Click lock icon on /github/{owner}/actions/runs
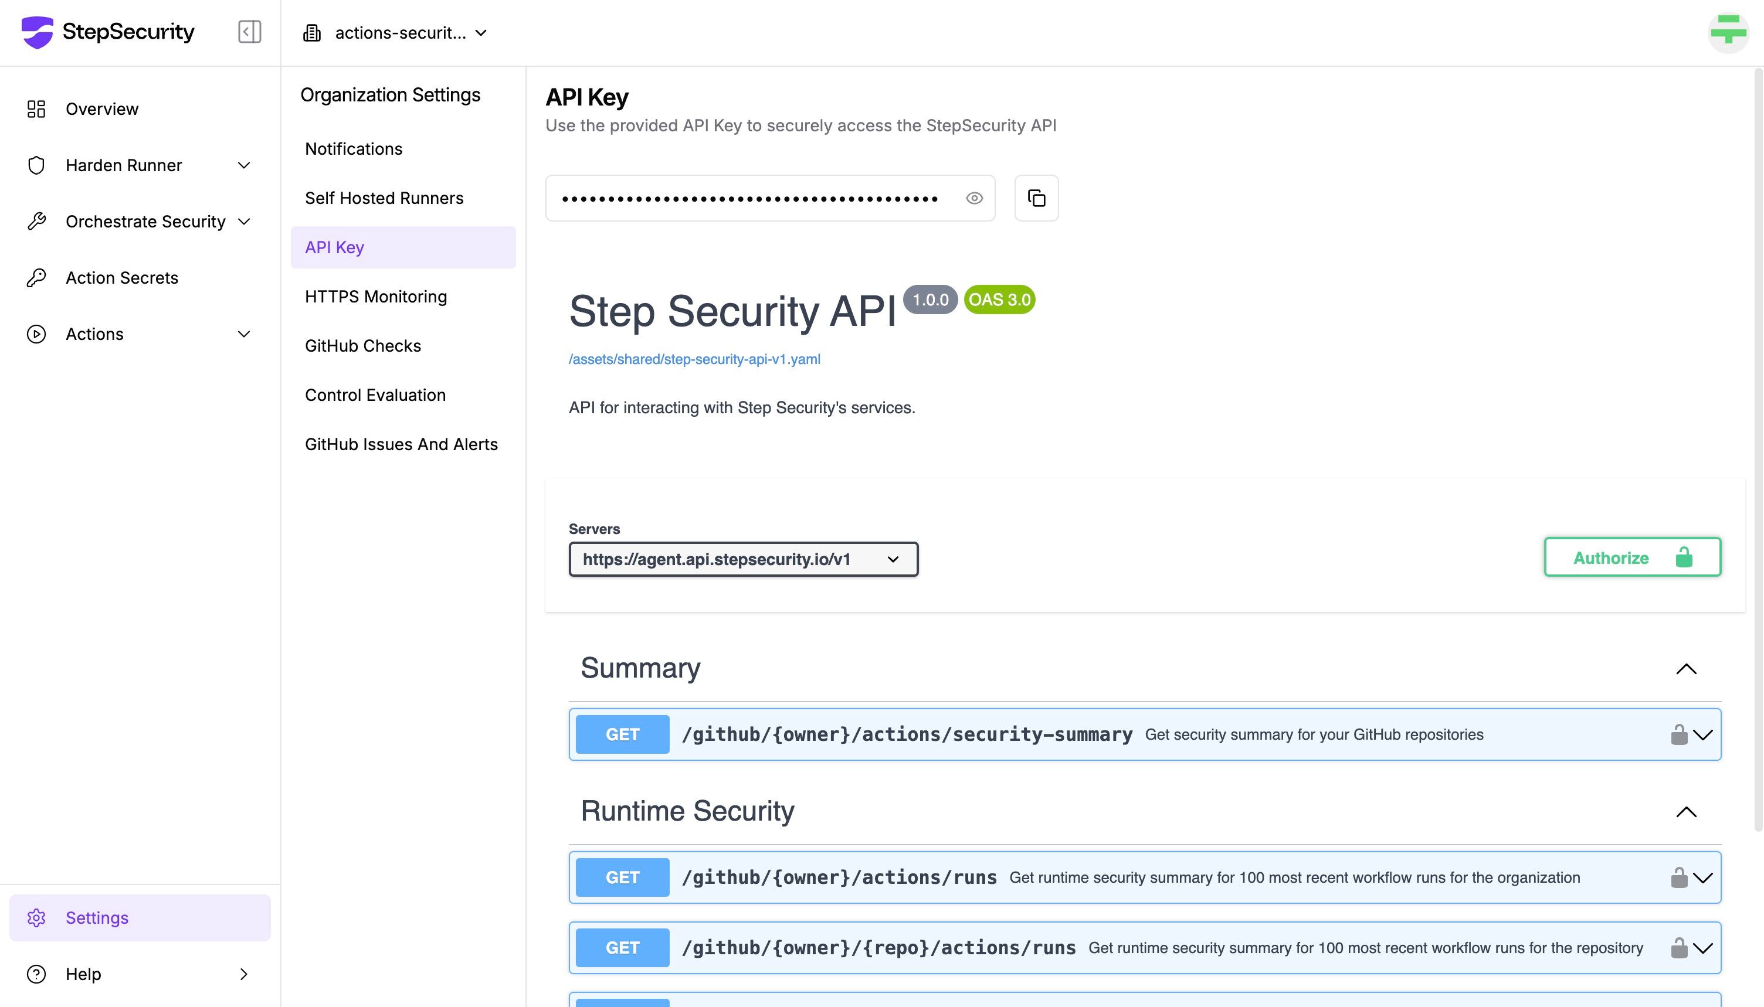 (1679, 877)
